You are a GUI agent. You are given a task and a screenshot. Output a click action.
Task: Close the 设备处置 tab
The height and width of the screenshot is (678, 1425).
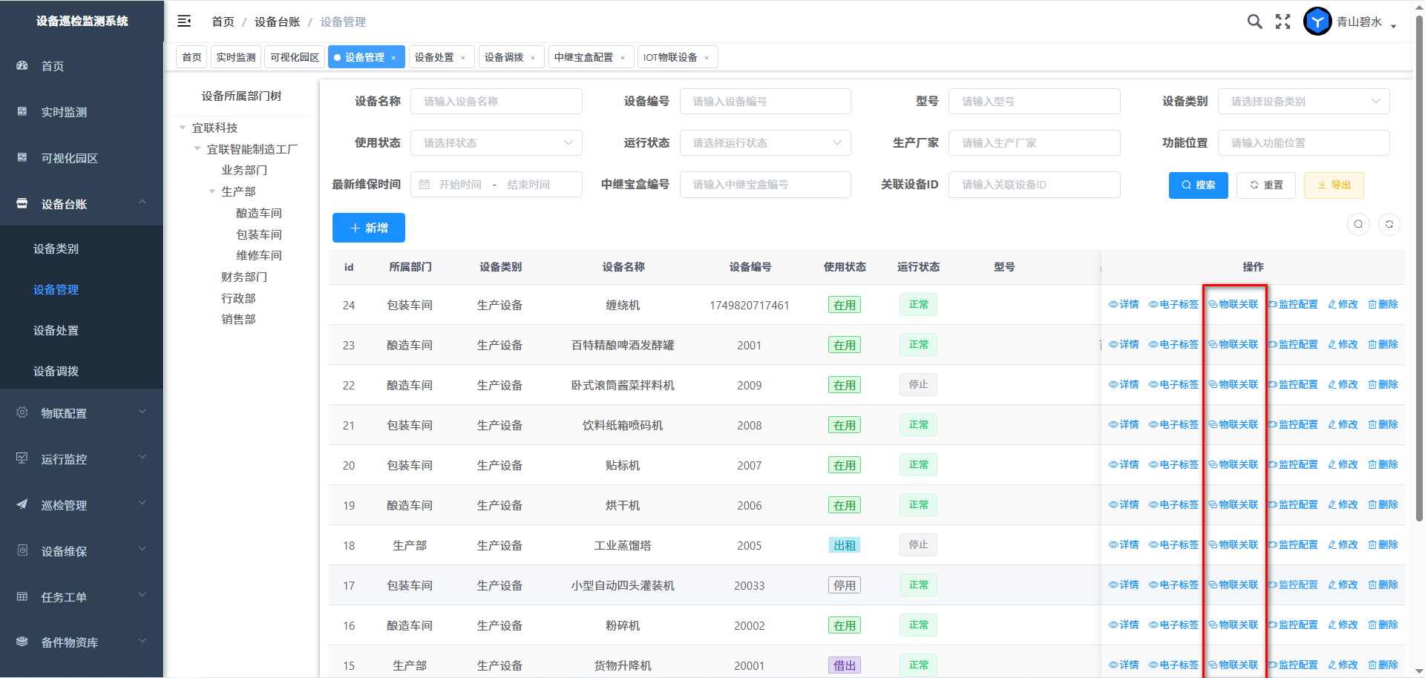pyautogui.click(x=463, y=58)
